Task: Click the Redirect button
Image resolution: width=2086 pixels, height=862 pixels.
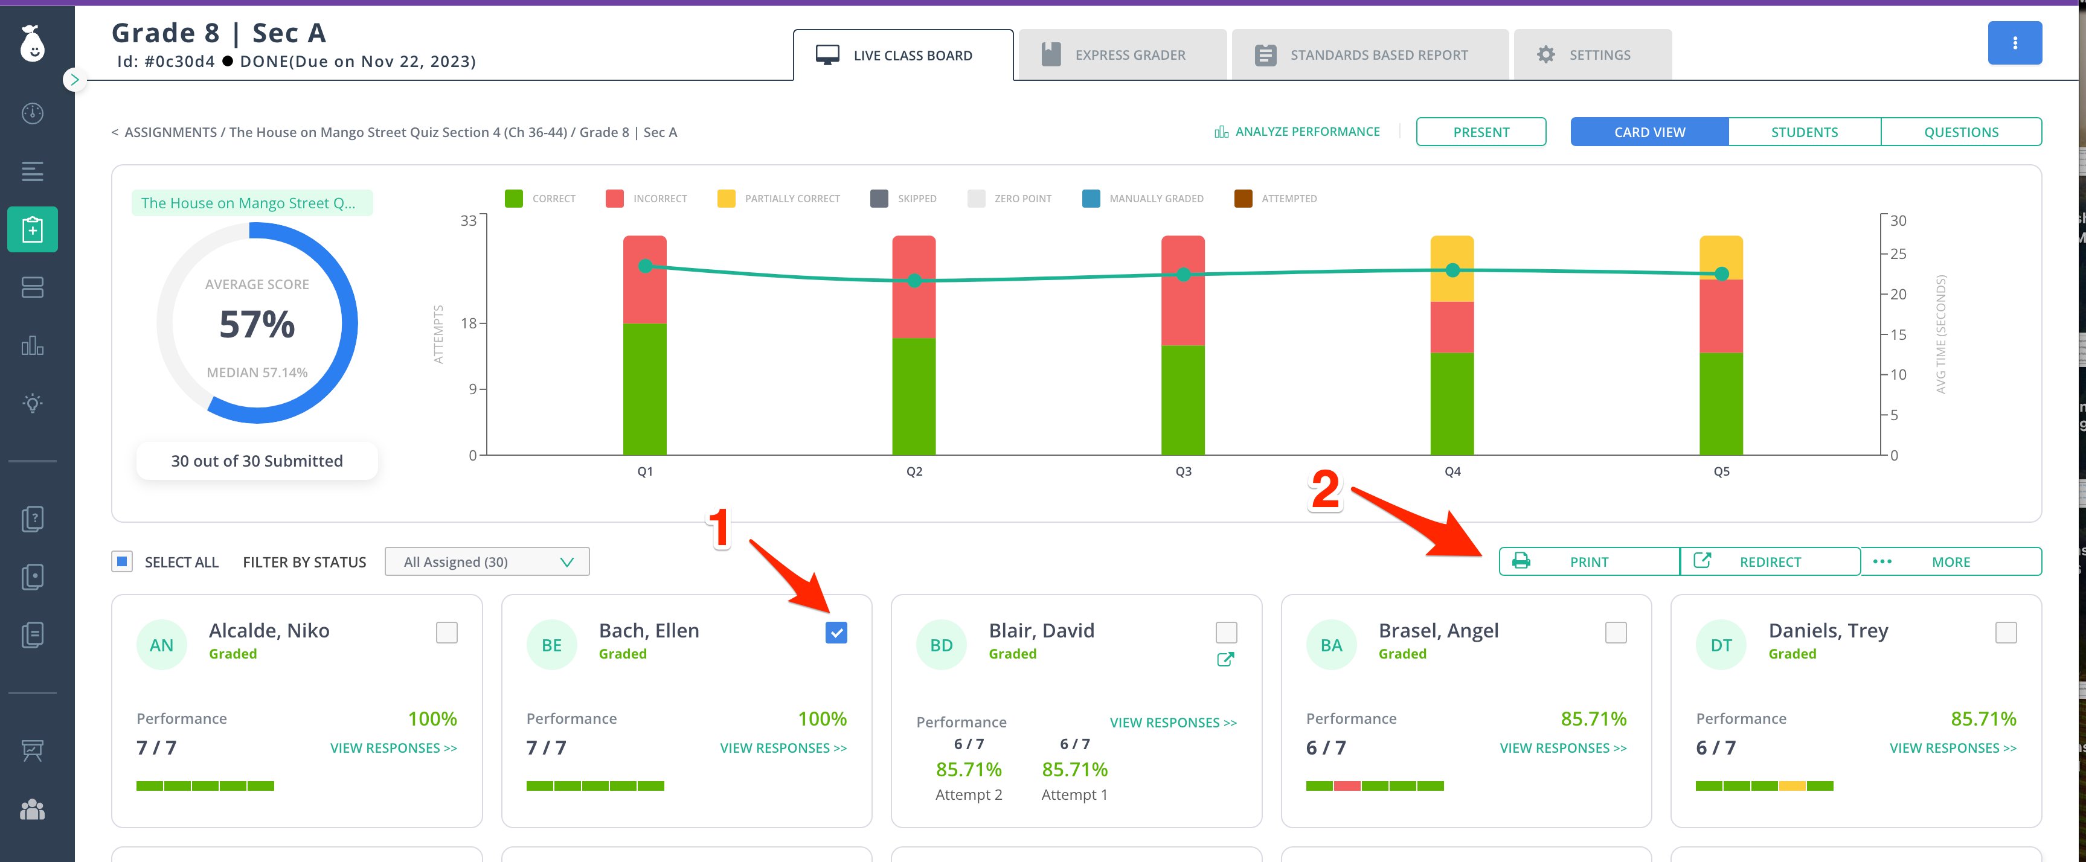Action: (x=1770, y=562)
